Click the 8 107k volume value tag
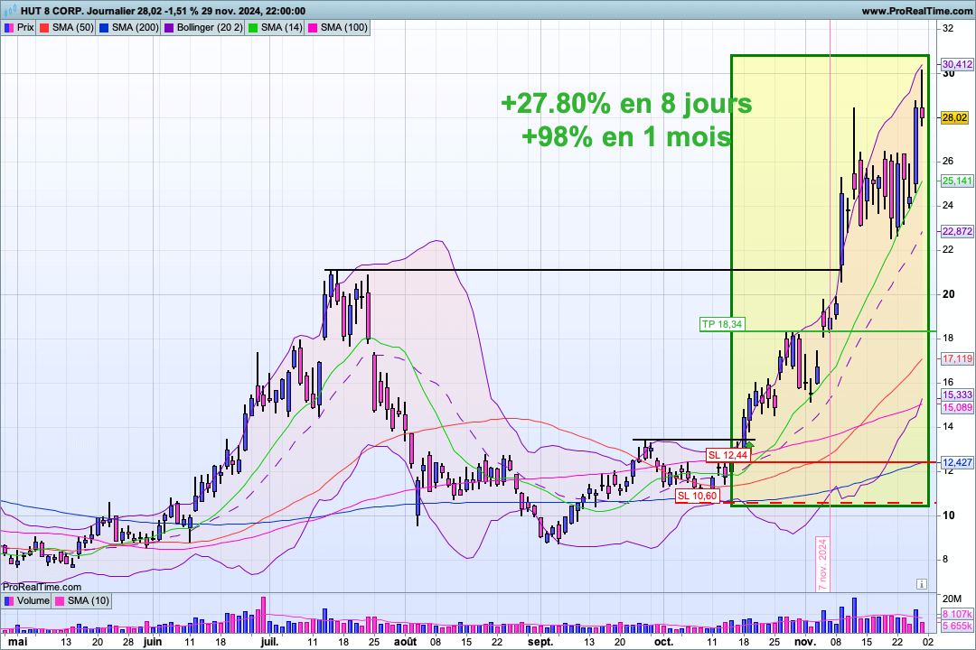This screenshot has width=976, height=650. (957, 615)
